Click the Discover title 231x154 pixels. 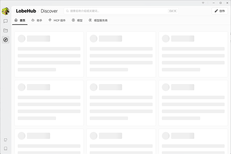click(x=49, y=11)
